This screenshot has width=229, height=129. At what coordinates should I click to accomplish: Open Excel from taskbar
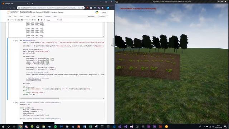pos(91,126)
